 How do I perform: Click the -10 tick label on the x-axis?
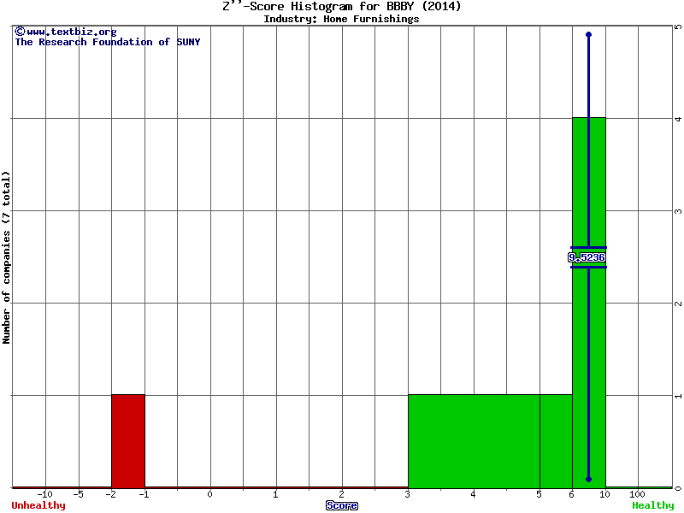coord(45,494)
